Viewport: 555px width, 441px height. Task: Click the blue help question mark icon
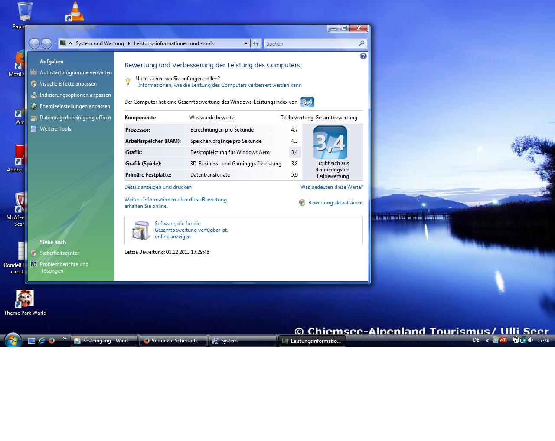click(x=363, y=56)
